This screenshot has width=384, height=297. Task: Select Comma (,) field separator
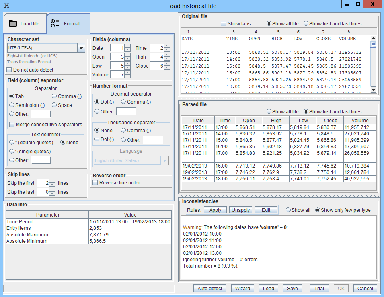pos(54,96)
